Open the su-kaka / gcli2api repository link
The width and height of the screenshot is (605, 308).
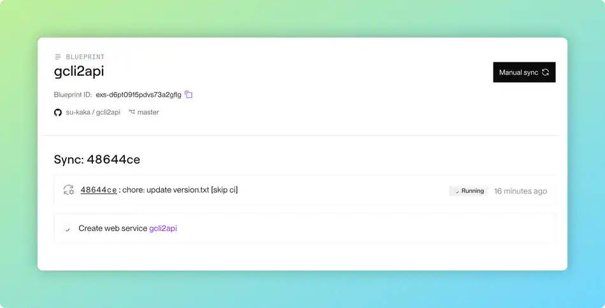click(93, 112)
